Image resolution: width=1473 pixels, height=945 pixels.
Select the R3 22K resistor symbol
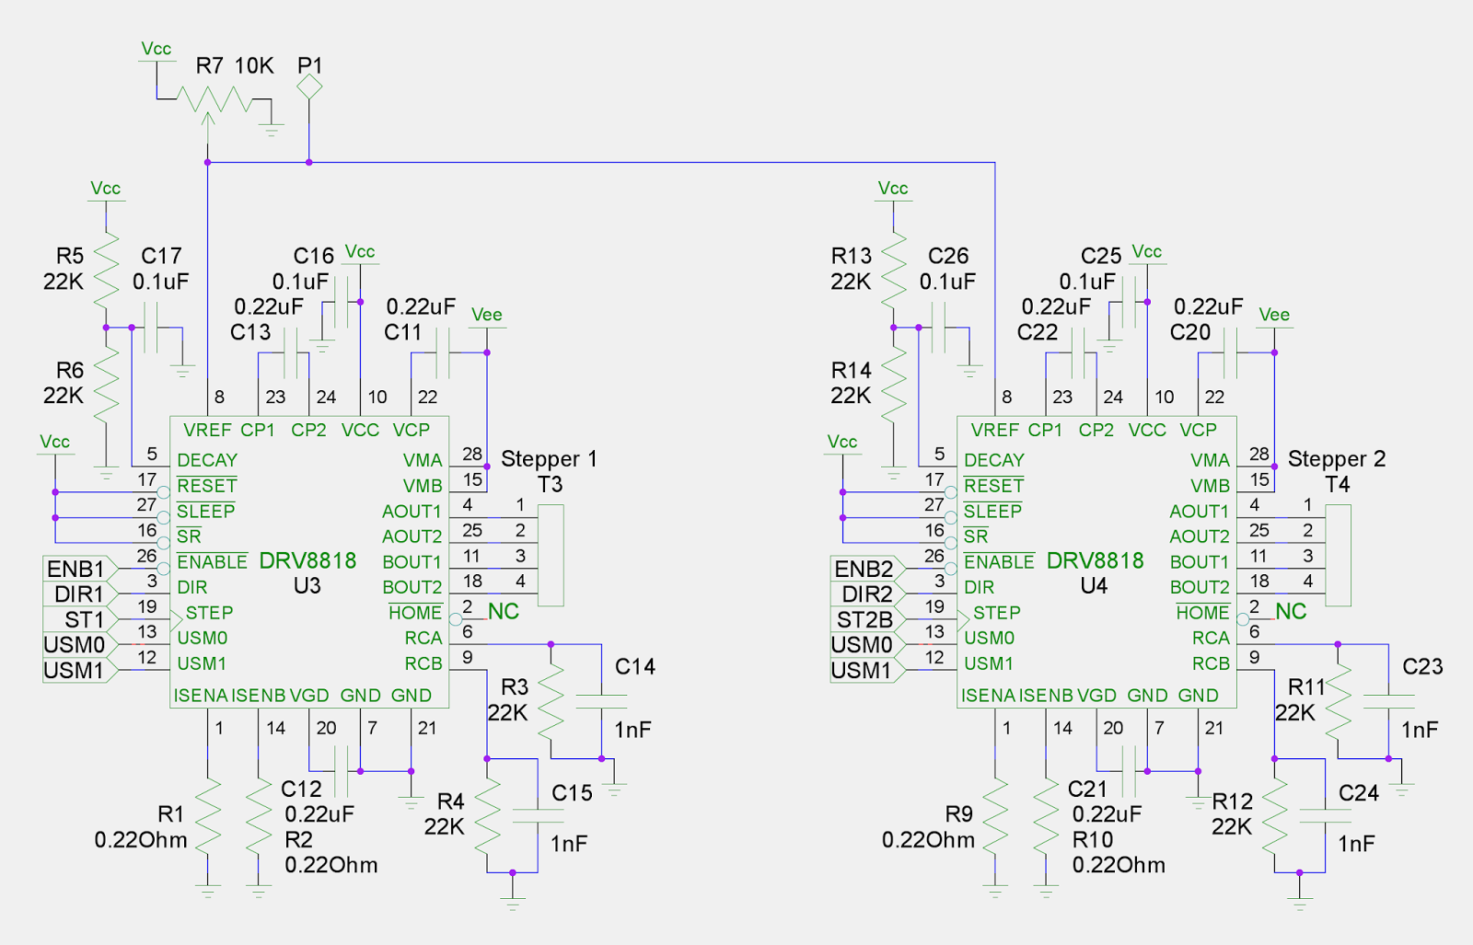coord(551,701)
